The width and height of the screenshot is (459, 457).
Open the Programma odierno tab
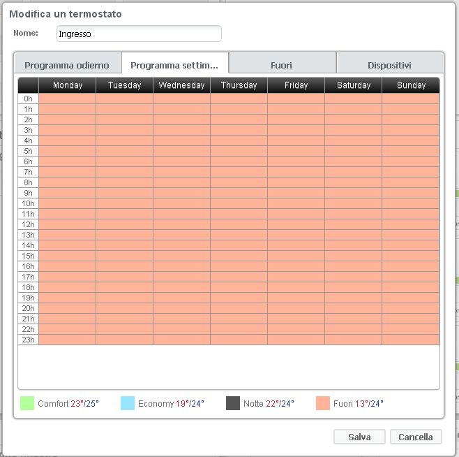(67, 65)
